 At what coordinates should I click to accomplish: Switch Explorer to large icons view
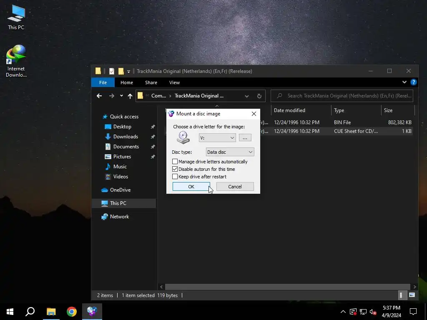tap(412, 295)
